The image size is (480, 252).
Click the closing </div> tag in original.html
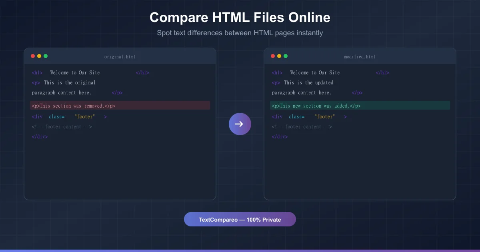pyautogui.click(x=40, y=137)
